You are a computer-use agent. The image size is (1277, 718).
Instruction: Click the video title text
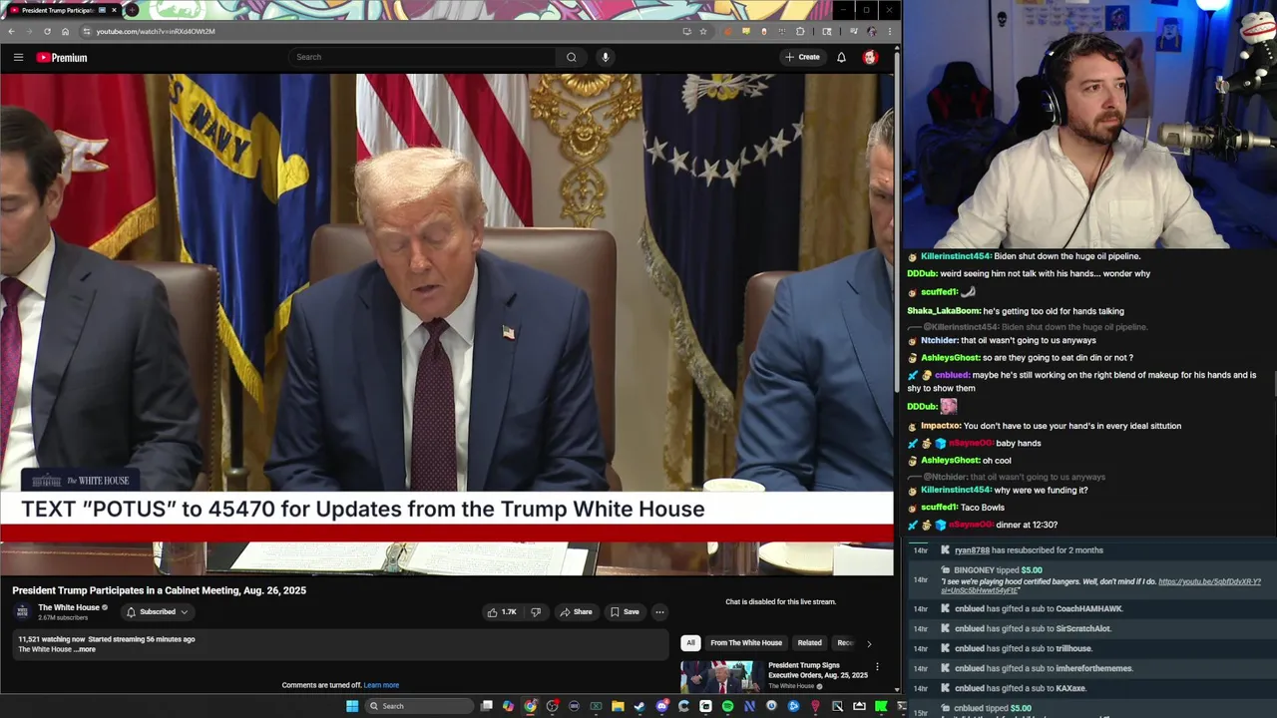(160, 590)
